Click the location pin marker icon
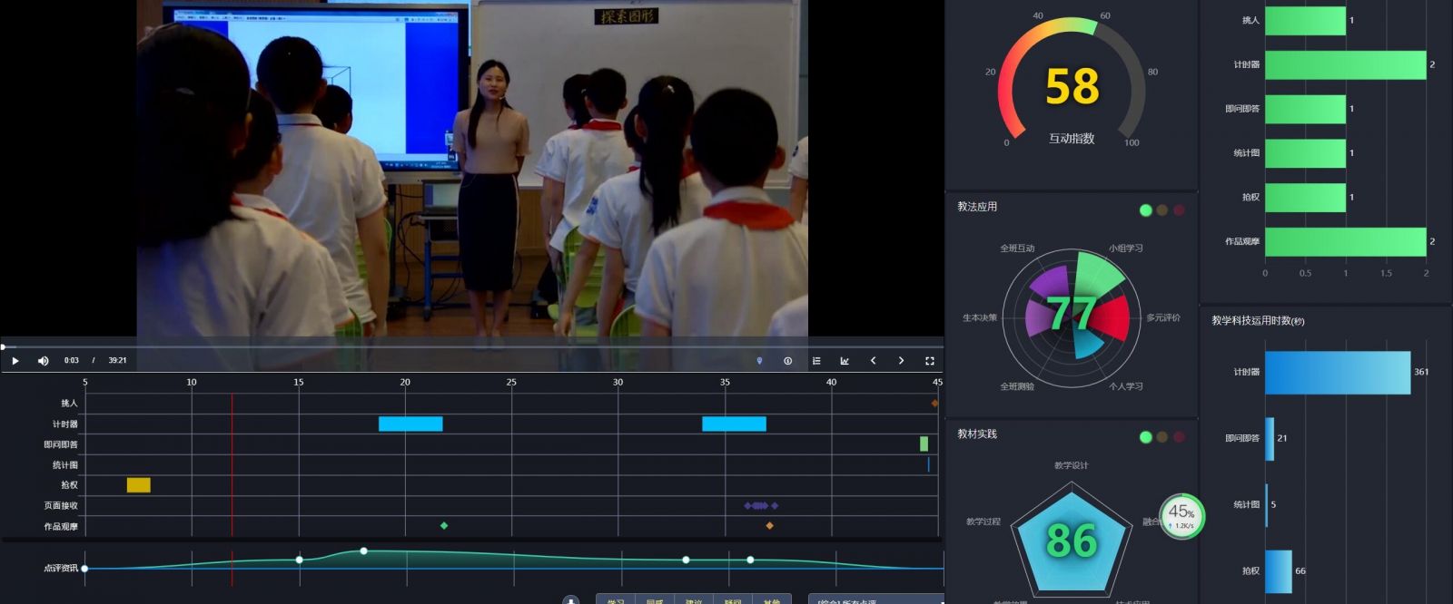This screenshot has width=1453, height=604. (759, 361)
